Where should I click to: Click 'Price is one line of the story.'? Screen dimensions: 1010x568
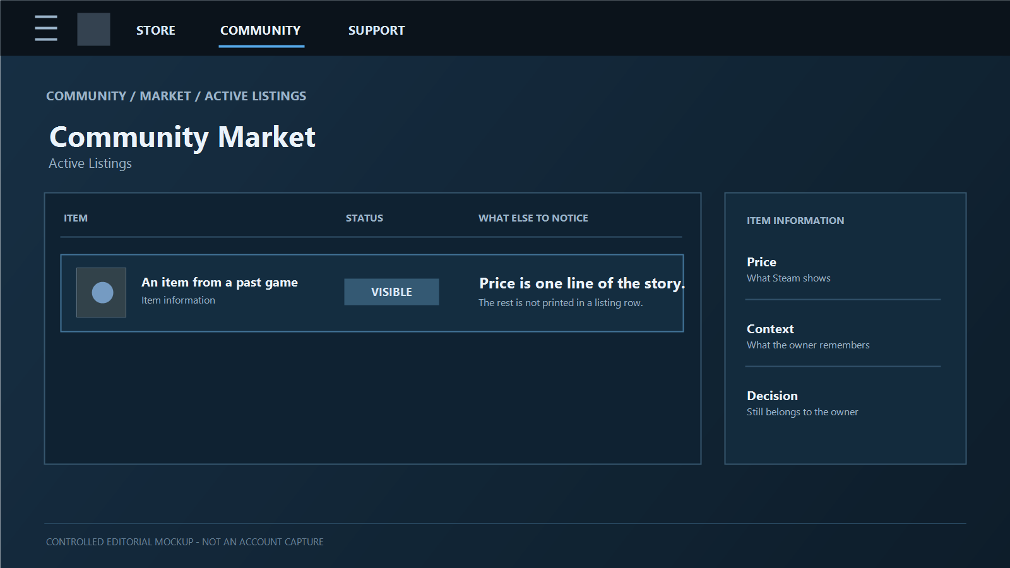click(582, 283)
